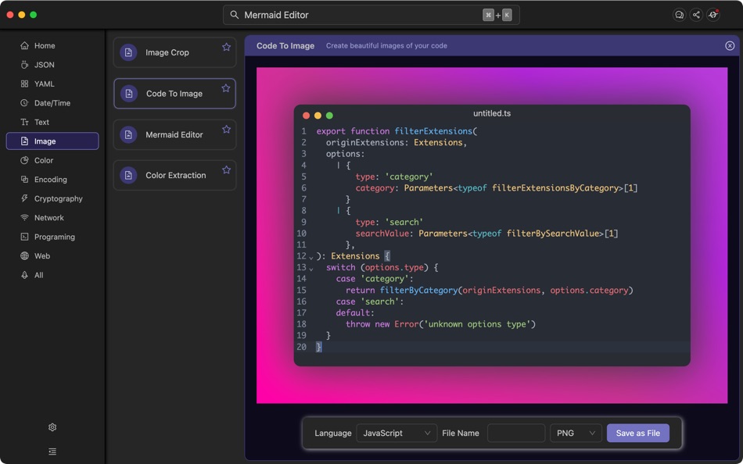Click the Color pie icon
This screenshot has width=743, height=464.
(x=25, y=160)
